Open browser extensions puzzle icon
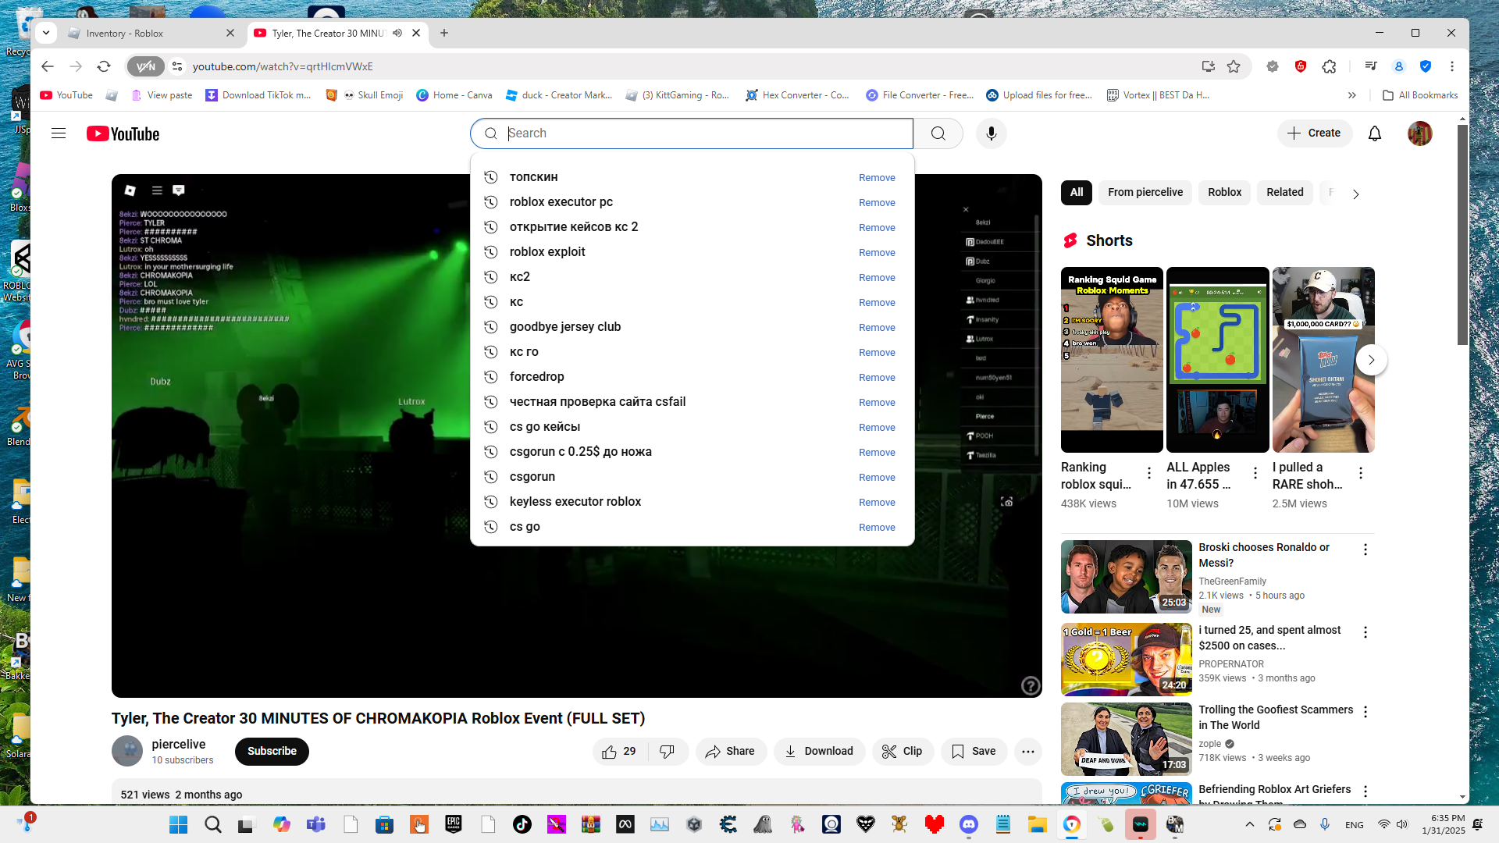Screen dimensions: 1499x843 tap(1330, 66)
